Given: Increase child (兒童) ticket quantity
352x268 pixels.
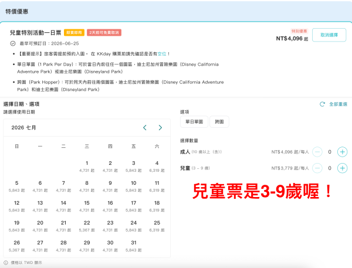Looking at the screenshot, I should [343, 168].
